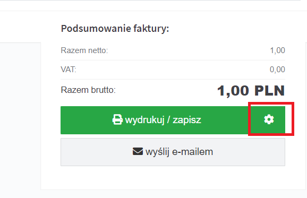Click the word wydrukuj on green button
The height and width of the screenshot is (198, 307).
144,120
